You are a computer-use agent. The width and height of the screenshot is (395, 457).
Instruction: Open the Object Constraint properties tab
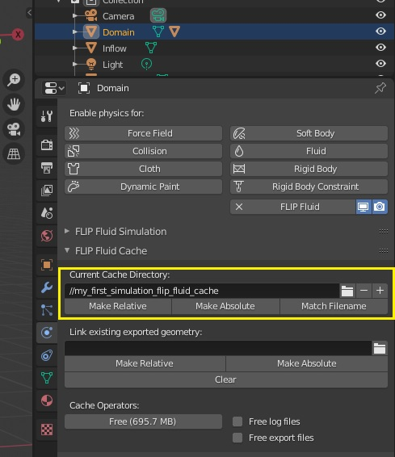[47, 355]
